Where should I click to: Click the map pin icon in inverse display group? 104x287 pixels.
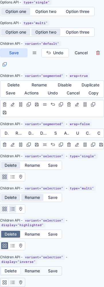click(x=21, y=282)
